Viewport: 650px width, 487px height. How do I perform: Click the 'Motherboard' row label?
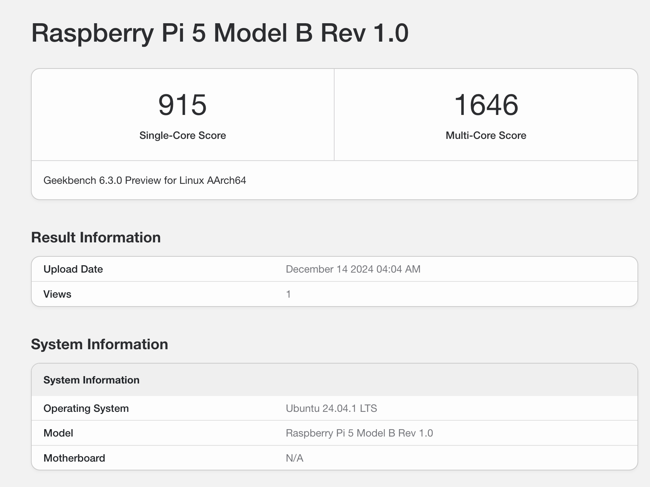pyautogui.click(x=74, y=458)
